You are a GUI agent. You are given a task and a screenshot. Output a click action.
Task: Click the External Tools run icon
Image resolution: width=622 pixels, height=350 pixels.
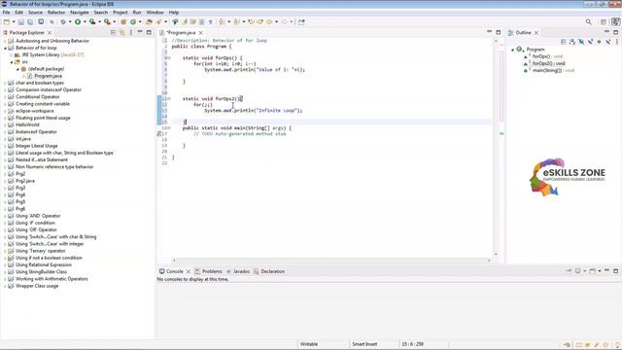[107, 22]
